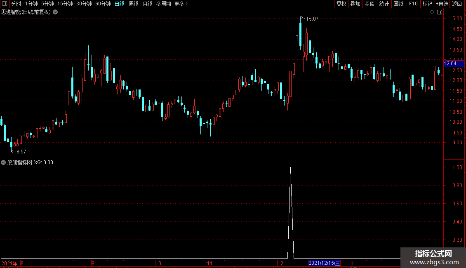Open the 思进智能 chart title dropdown
Viewport: 466px width, 268px height.
coord(55,12)
